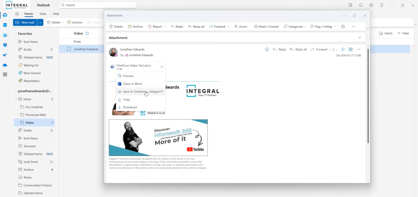Collapse the Inbox folder tree
The height and width of the screenshot is (197, 418).
tap(16, 99)
